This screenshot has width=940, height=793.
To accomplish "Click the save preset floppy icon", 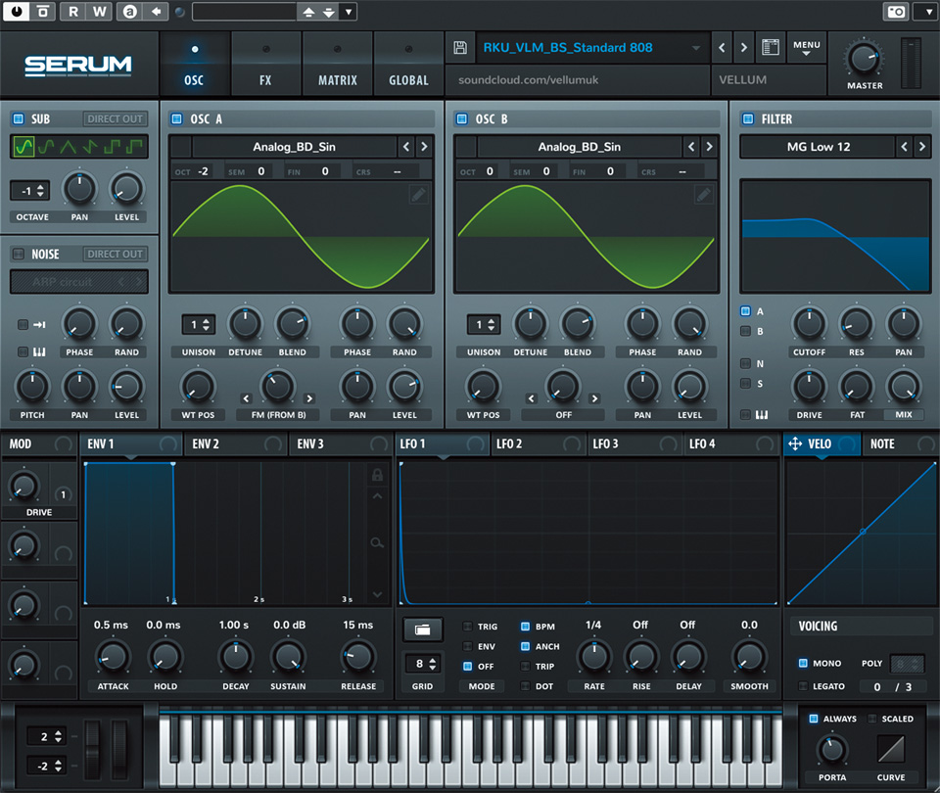I will 460,47.
